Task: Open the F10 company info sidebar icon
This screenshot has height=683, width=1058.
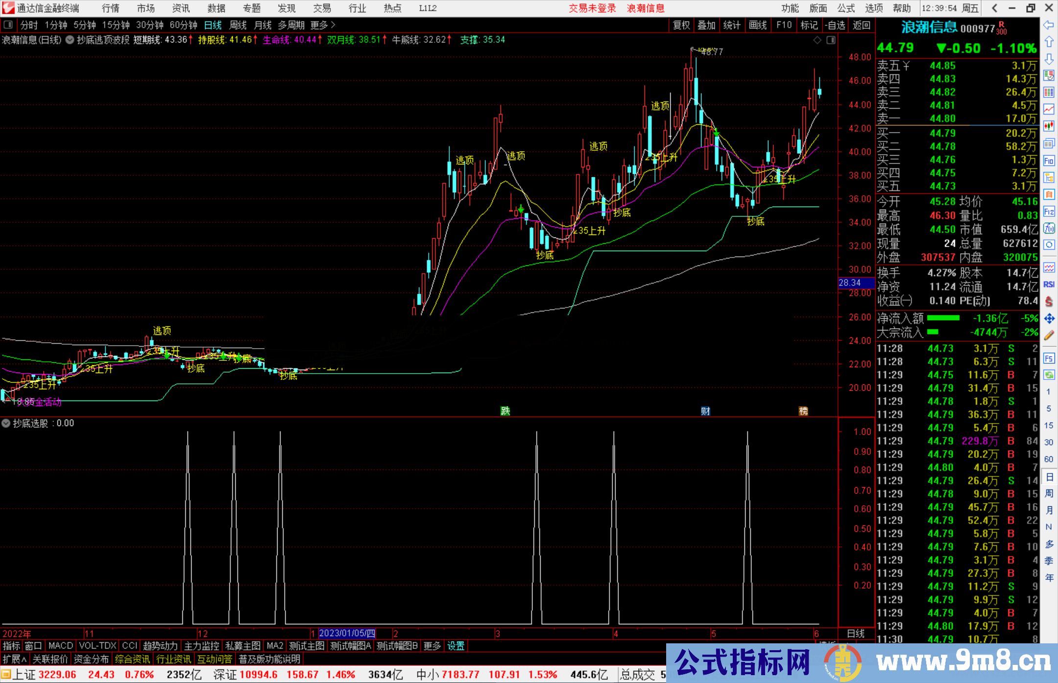Action: (1049, 161)
